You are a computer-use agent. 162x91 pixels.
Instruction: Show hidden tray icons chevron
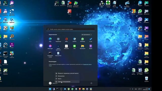pos(130,89)
